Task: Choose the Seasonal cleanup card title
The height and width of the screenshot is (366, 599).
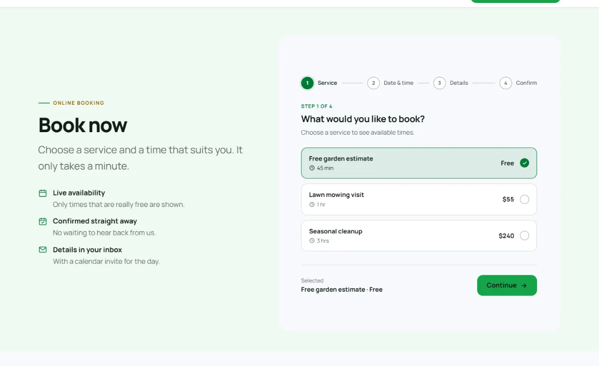Action: [x=335, y=231]
